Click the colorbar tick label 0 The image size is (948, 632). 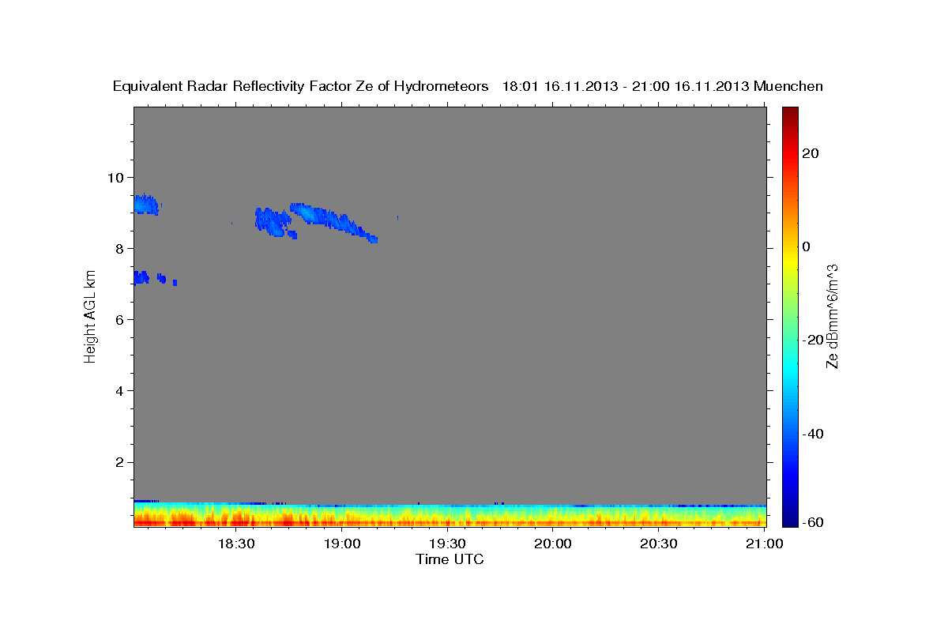[x=807, y=246]
